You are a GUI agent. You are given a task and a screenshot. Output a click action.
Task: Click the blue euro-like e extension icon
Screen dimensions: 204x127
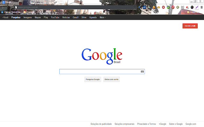[x=140, y=7]
